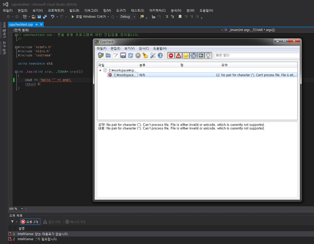Click the 요약 column header
This screenshot has height=244, width=314.
pos(259,65)
